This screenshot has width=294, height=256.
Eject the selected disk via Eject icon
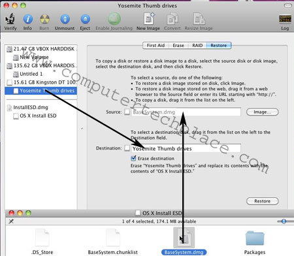[85, 19]
